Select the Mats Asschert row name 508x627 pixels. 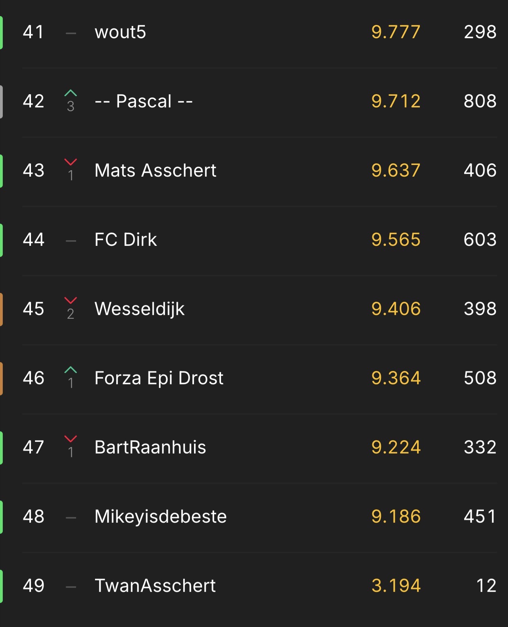[155, 171]
